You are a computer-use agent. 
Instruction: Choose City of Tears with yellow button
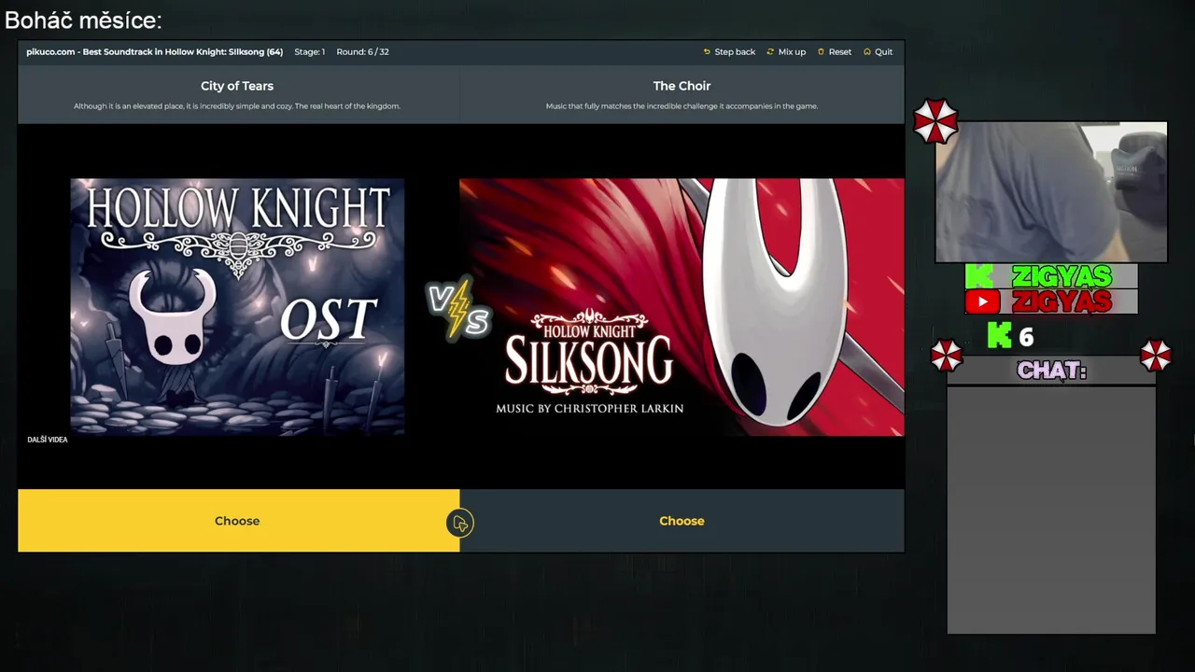click(238, 521)
